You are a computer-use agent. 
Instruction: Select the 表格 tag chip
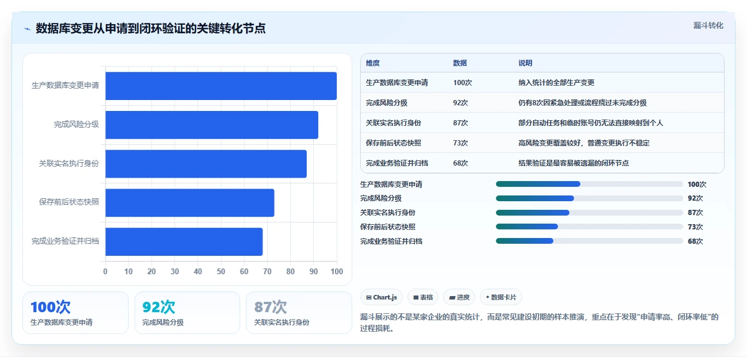click(x=422, y=297)
